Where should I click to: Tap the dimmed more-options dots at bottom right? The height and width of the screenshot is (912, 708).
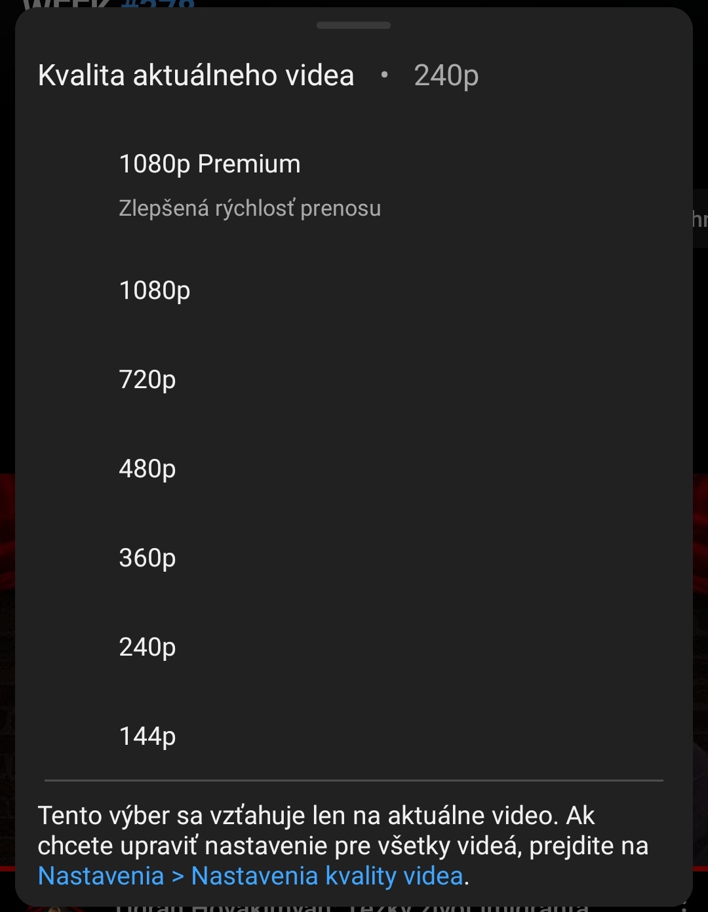[686, 908]
